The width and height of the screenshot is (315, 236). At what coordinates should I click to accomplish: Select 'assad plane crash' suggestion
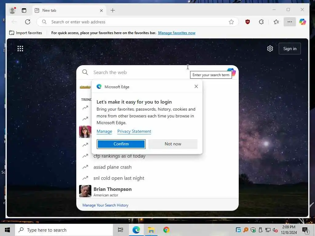pos(113,167)
